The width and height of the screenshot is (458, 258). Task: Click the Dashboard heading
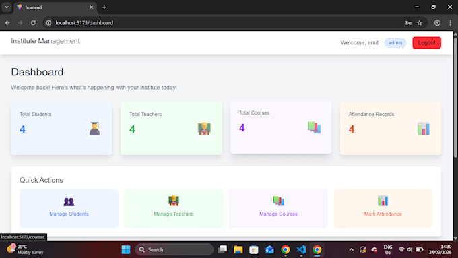(37, 72)
